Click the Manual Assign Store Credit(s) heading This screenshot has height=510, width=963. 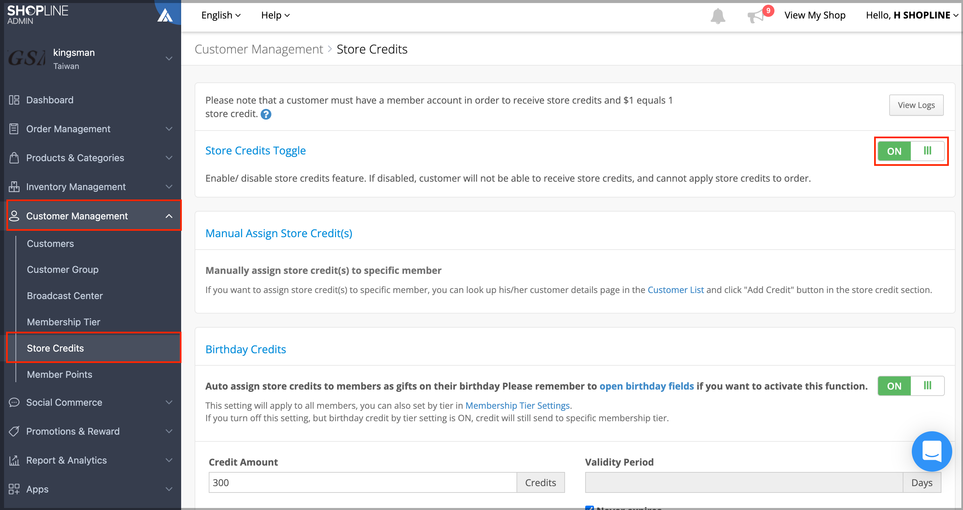click(x=278, y=233)
